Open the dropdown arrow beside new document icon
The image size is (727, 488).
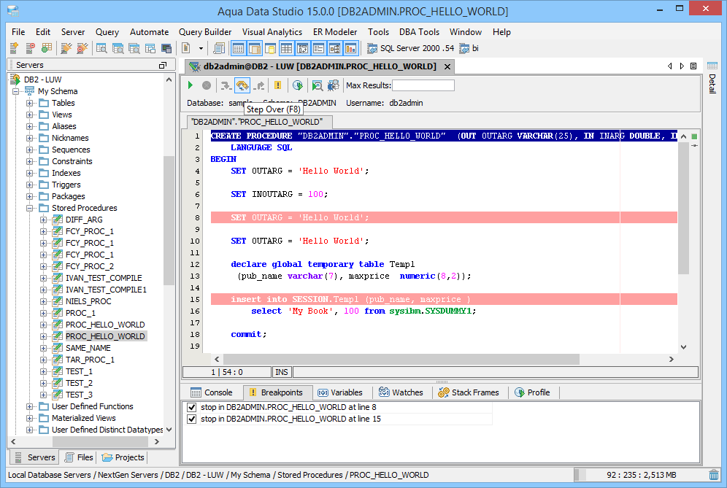tap(201, 48)
